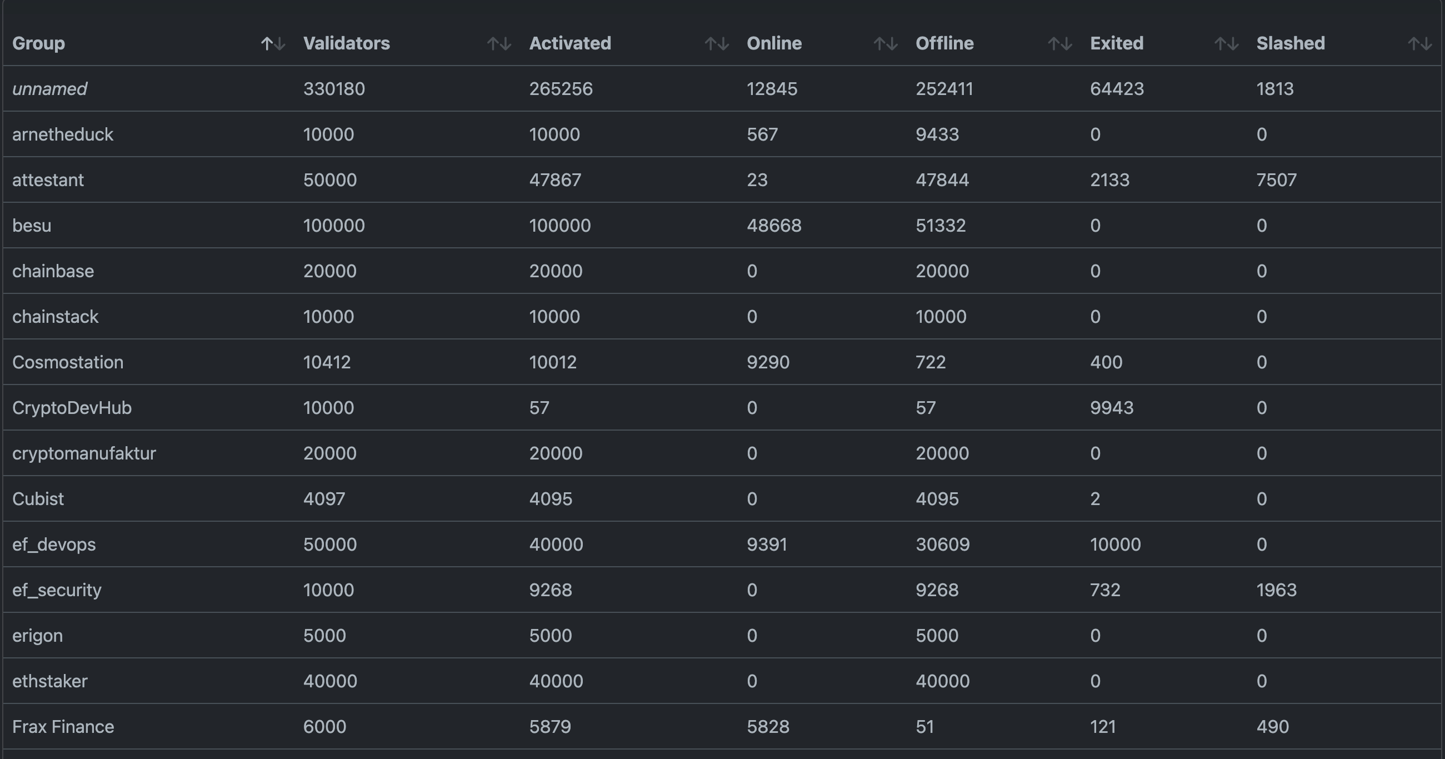Click the attestant group entry

tap(48, 180)
